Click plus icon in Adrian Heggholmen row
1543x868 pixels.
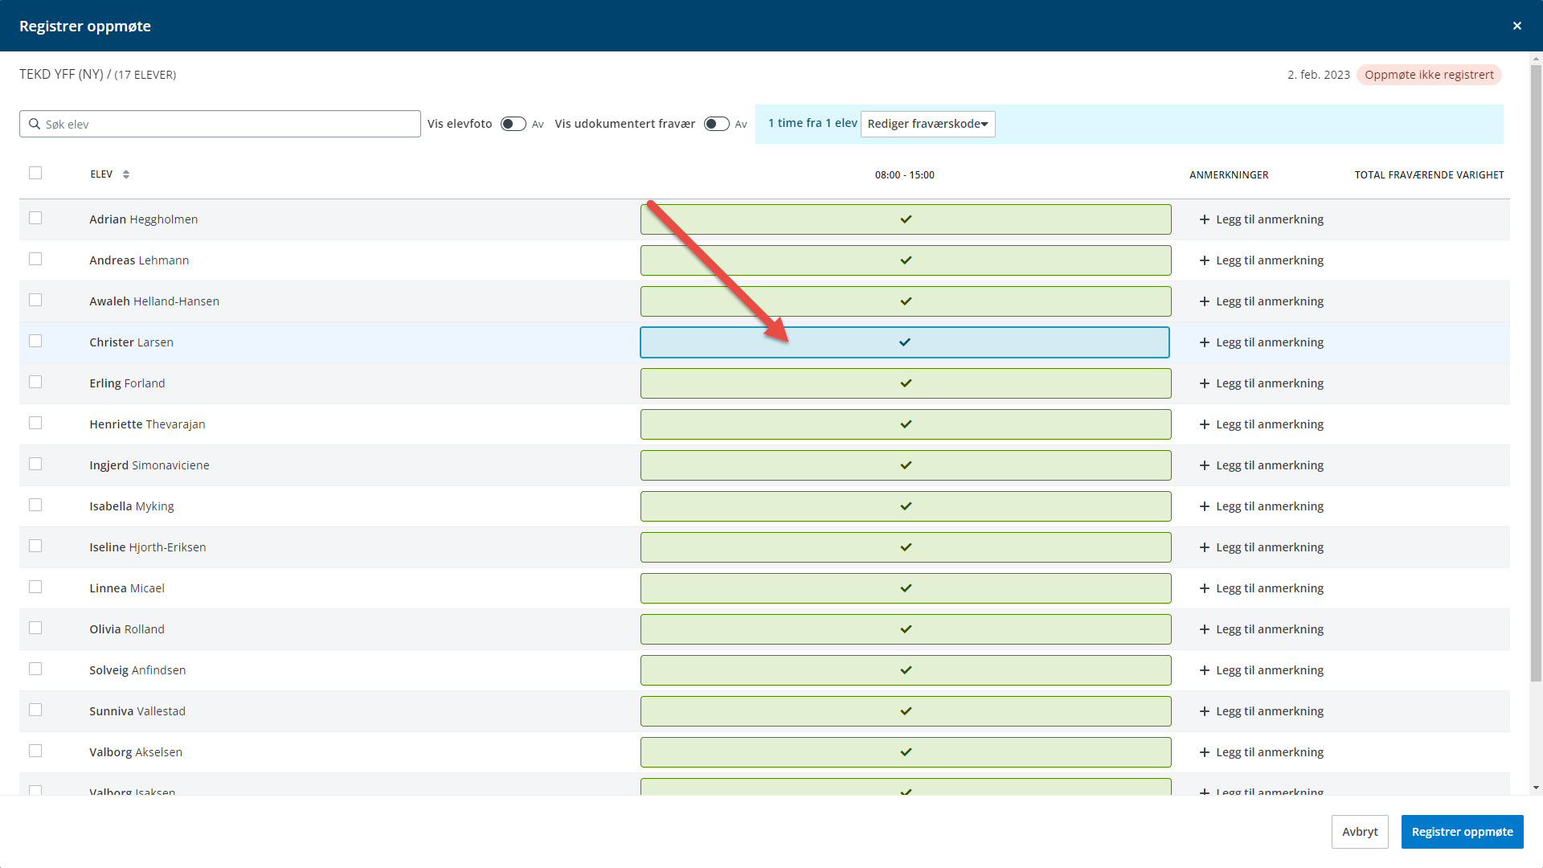1204,219
